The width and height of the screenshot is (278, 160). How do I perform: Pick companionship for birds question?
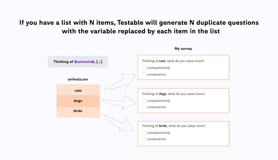tap(144, 133)
